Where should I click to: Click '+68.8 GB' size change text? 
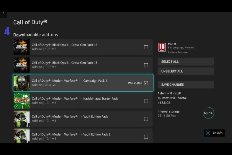coord(164,103)
